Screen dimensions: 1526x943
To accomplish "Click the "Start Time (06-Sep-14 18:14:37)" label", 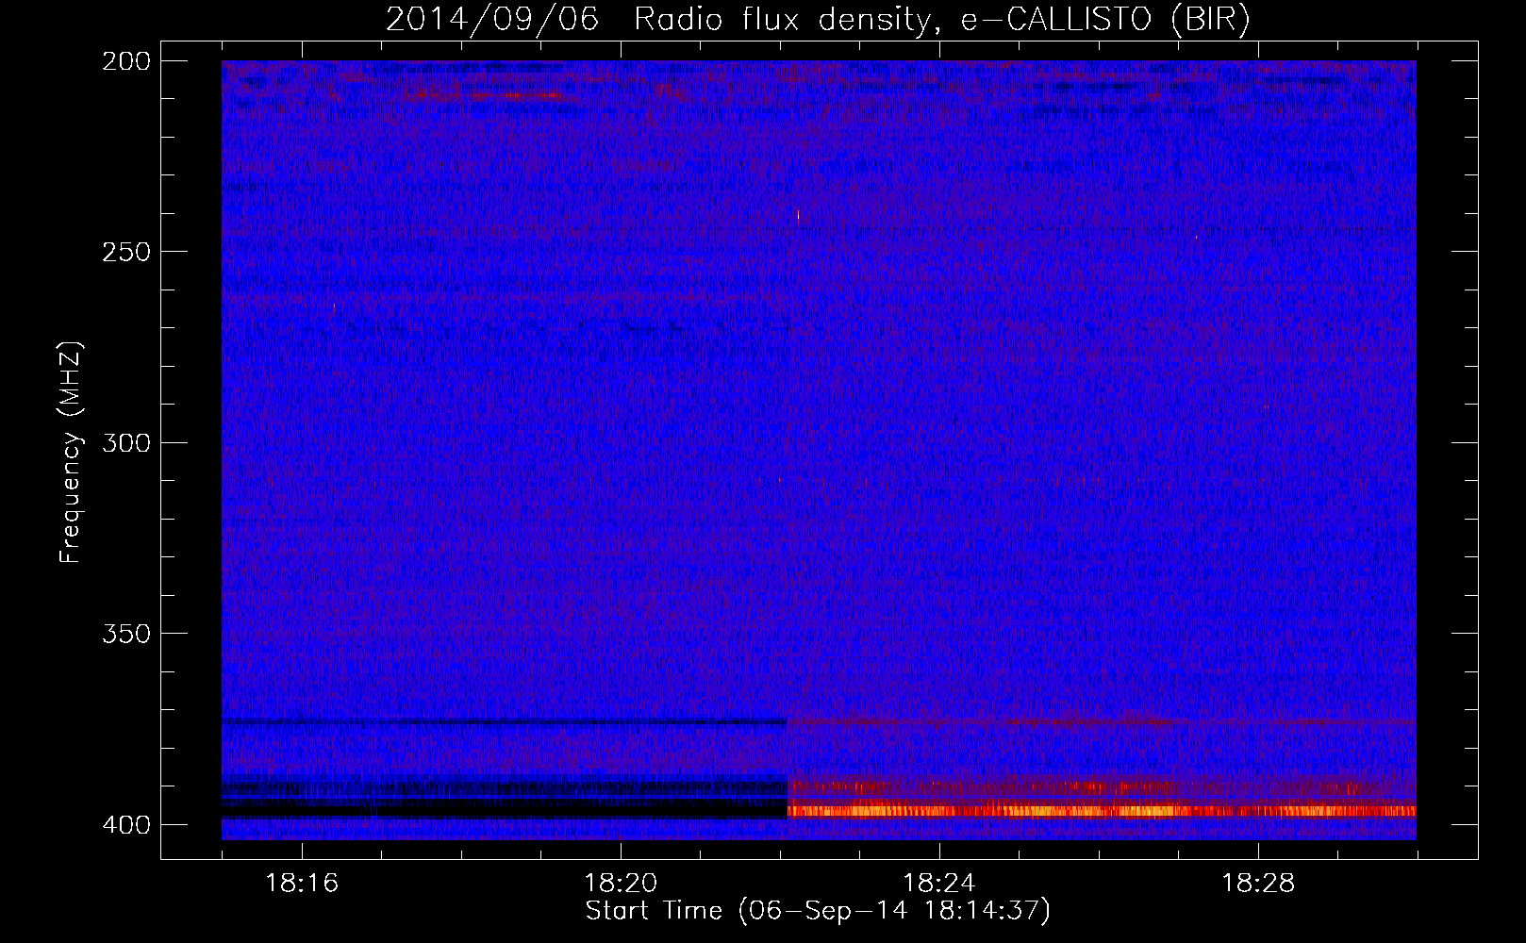I will point(818,911).
